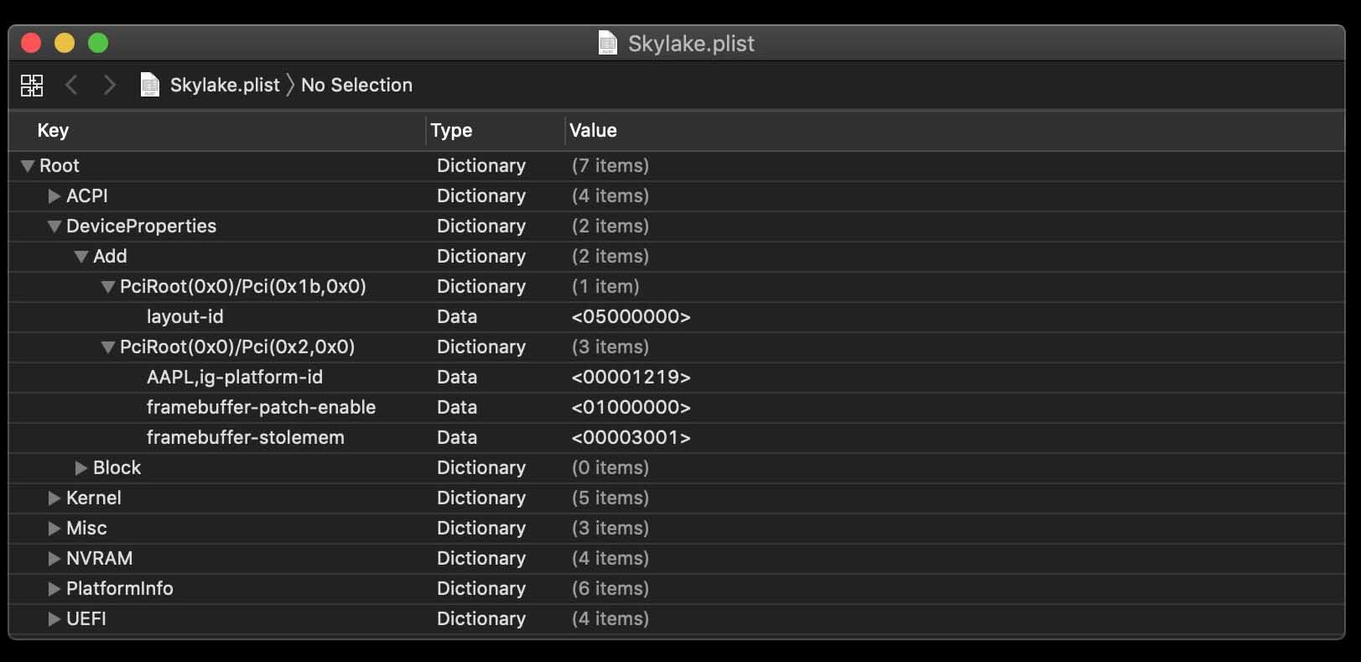1361x662 pixels.
Task: Click the (3 items) value of Pci(0x2,0x0)
Action: (610, 347)
